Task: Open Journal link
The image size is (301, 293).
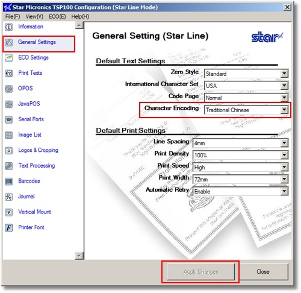Action: coord(26,197)
